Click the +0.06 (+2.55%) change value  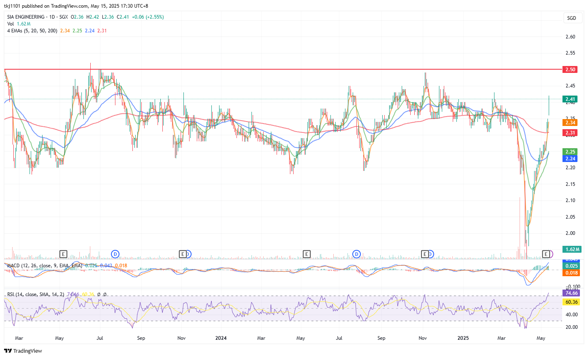point(148,17)
